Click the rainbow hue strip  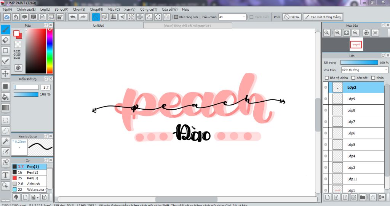point(50,51)
